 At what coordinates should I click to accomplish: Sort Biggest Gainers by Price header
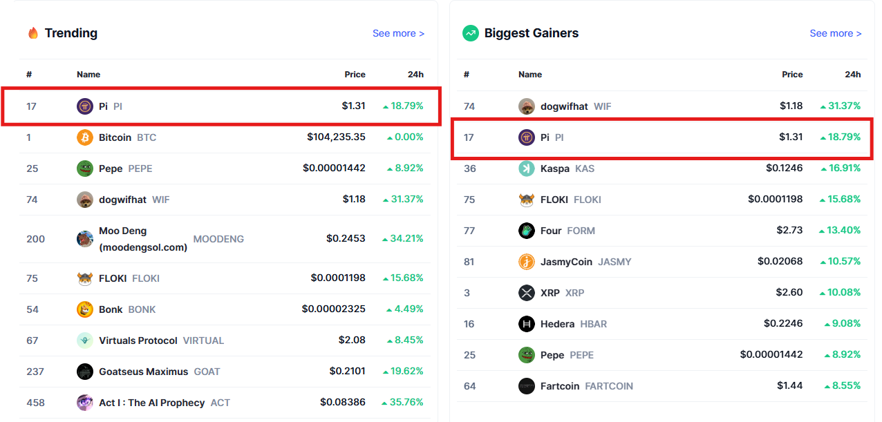point(792,75)
